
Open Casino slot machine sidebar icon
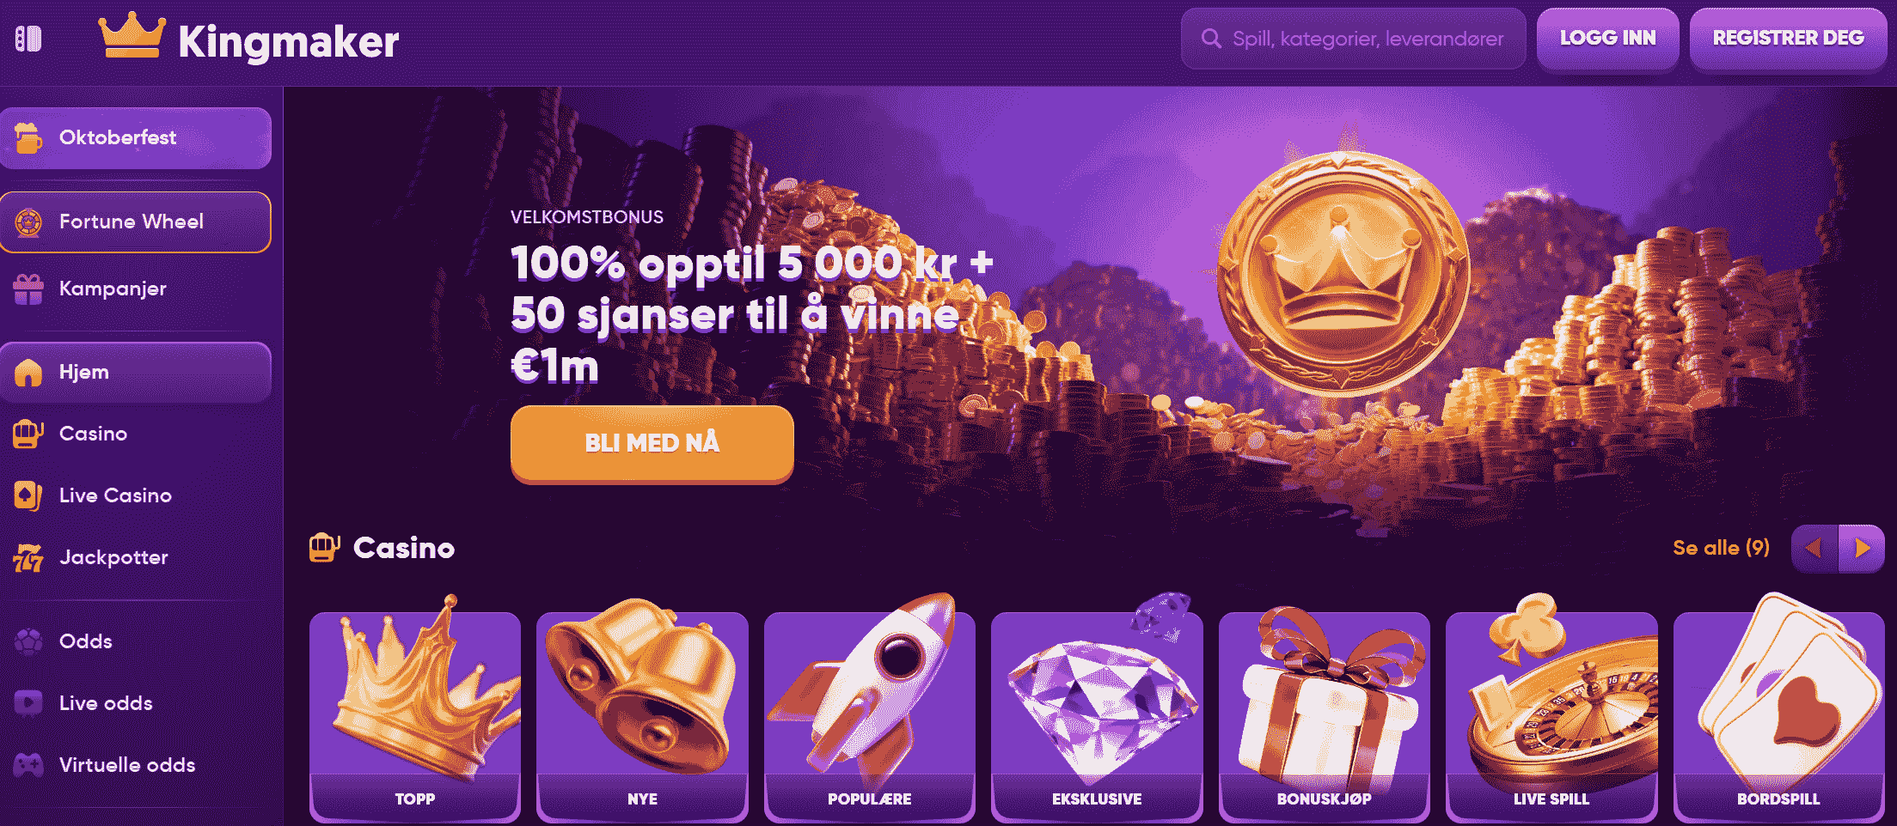point(28,434)
